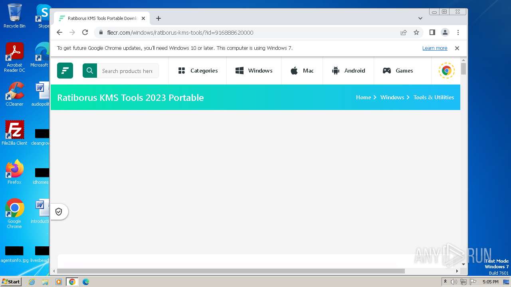Open File Explorer from the taskbar
This screenshot has height=287, width=511.
[45, 282]
